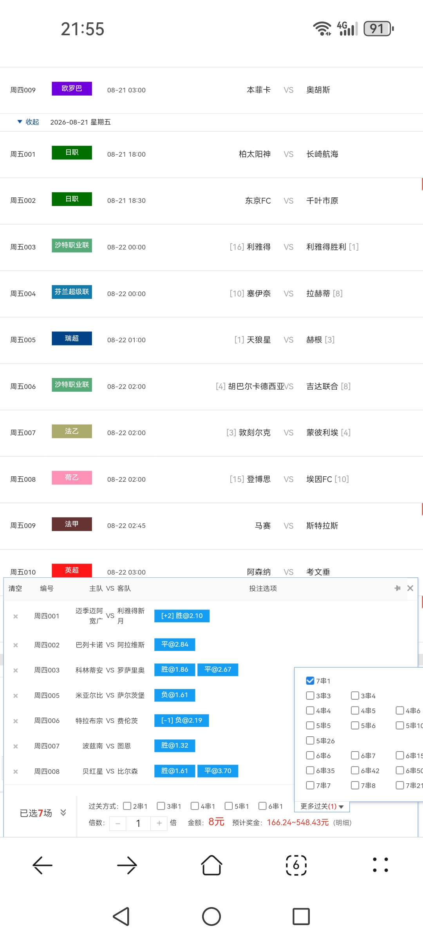Open 天狼星 VS 赫根 match row
The height and width of the screenshot is (940, 423).
pos(211,340)
